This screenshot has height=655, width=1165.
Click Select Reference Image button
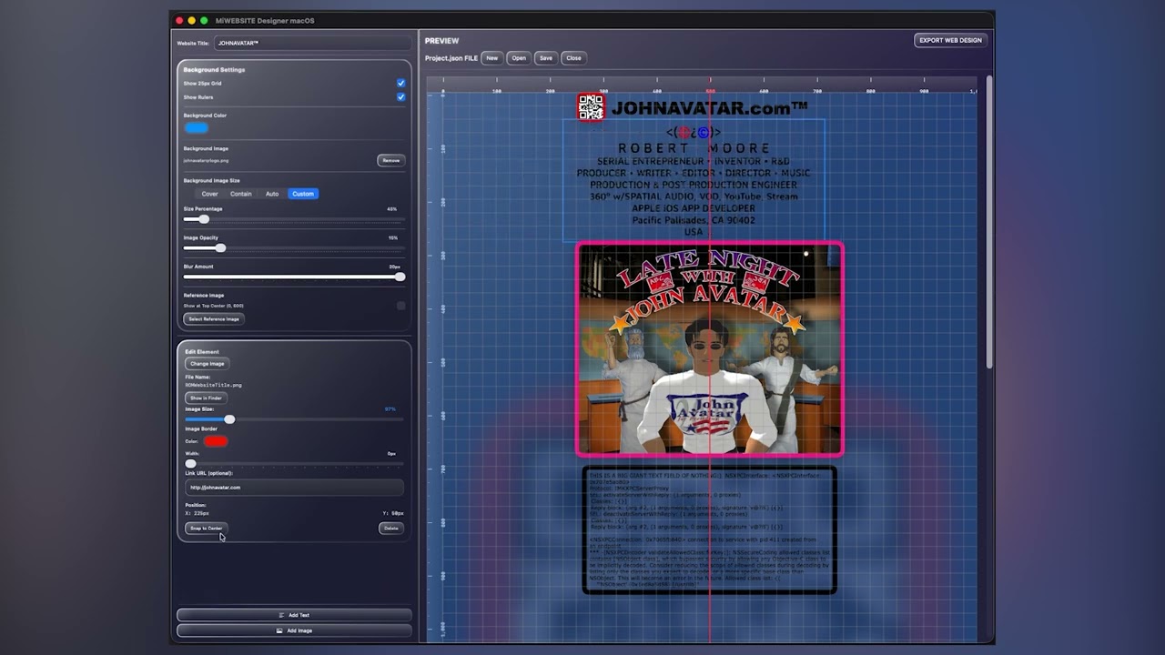click(214, 319)
